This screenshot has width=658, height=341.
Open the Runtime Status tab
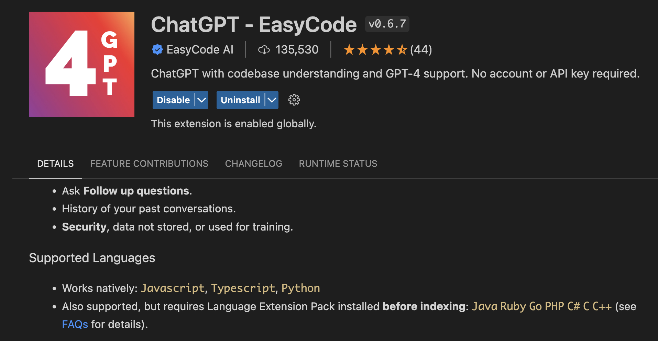[x=338, y=164]
